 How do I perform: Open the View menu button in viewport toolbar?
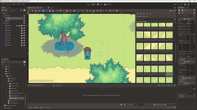(83, 11)
